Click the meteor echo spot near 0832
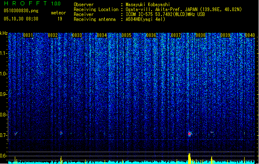The height and width of the screenshot is (164, 259). tap(61, 133)
